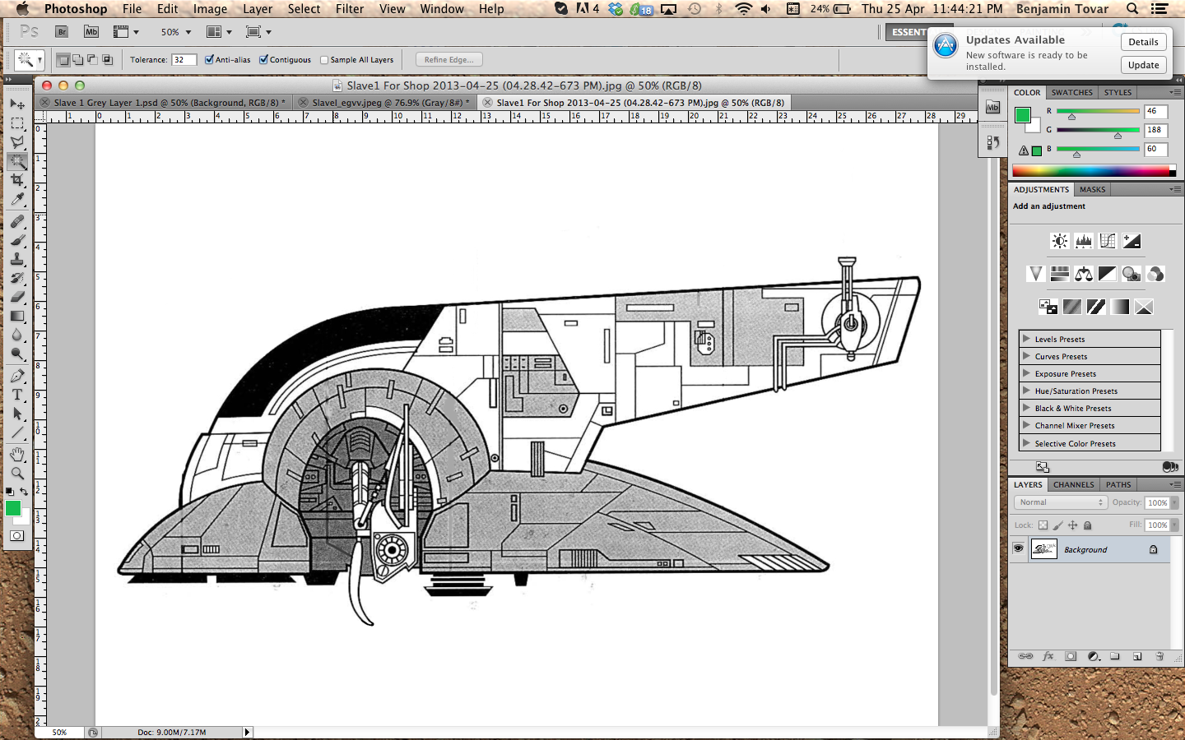
Task: Select the Hand tool
Action: coord(16,454)
